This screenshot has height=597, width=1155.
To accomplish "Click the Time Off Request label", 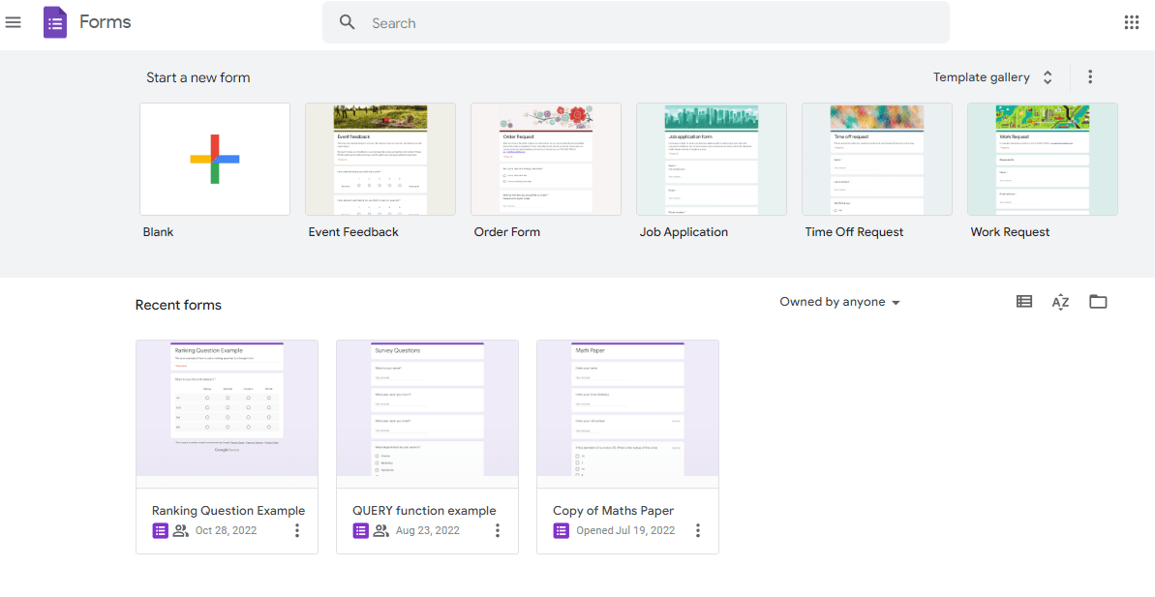I will tap(854, 232).
